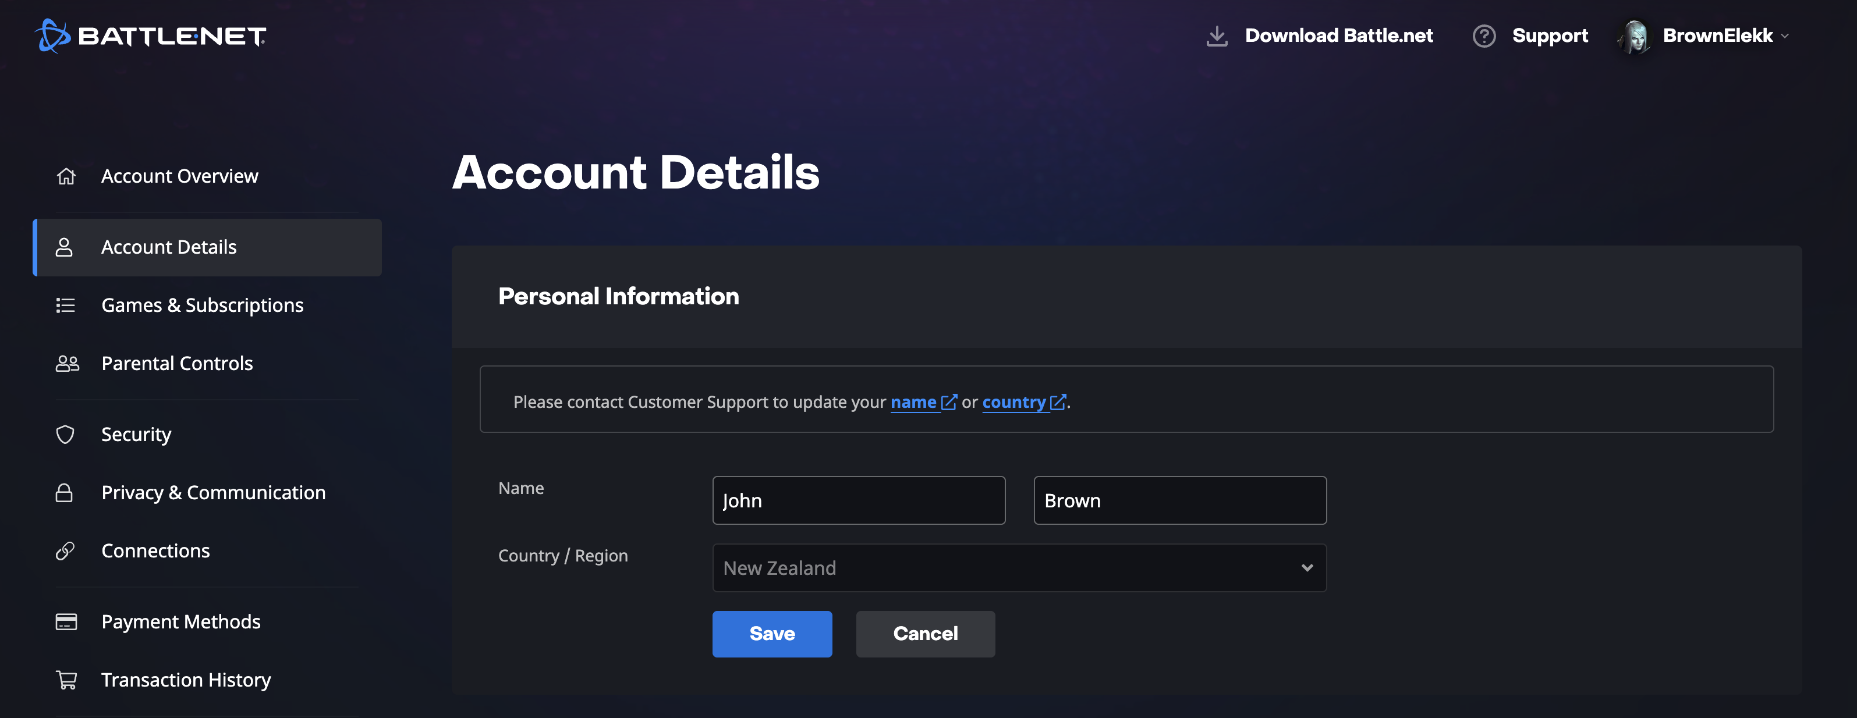Click the first name field containing John
1857x718 pixels.
click(x=859, y=500)
